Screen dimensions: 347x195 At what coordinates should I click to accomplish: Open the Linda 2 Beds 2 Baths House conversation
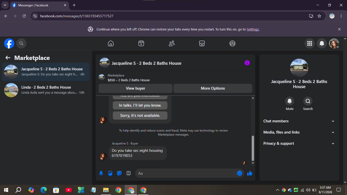tap(46, 90)
